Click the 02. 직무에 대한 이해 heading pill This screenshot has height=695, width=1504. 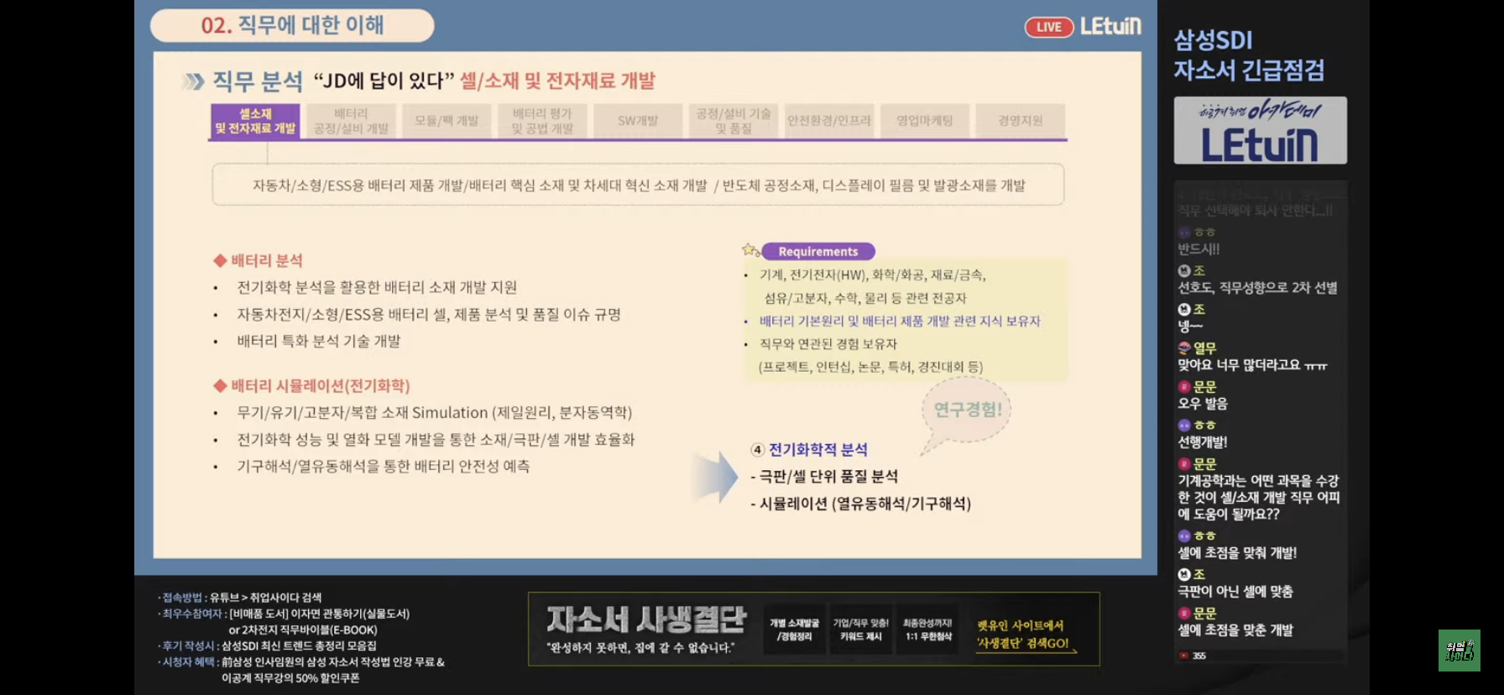click(x=292, y=25)
